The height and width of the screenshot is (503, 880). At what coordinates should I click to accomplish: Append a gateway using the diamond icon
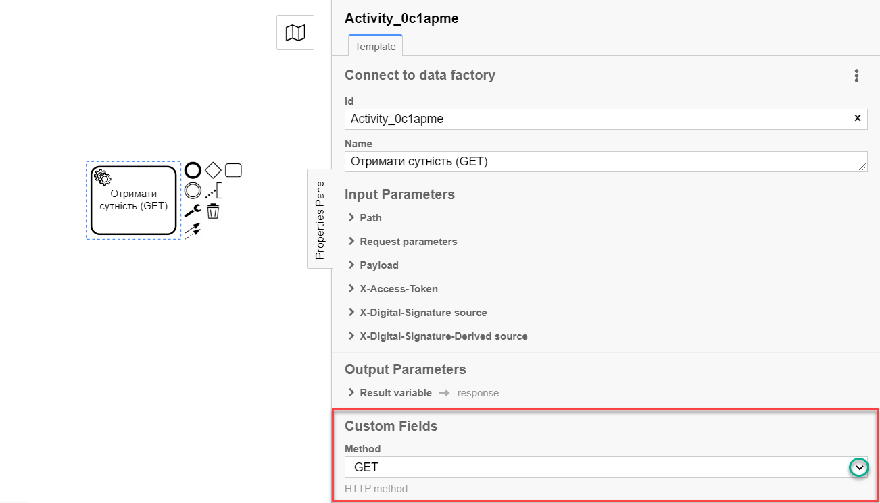[x=213, y=170]
